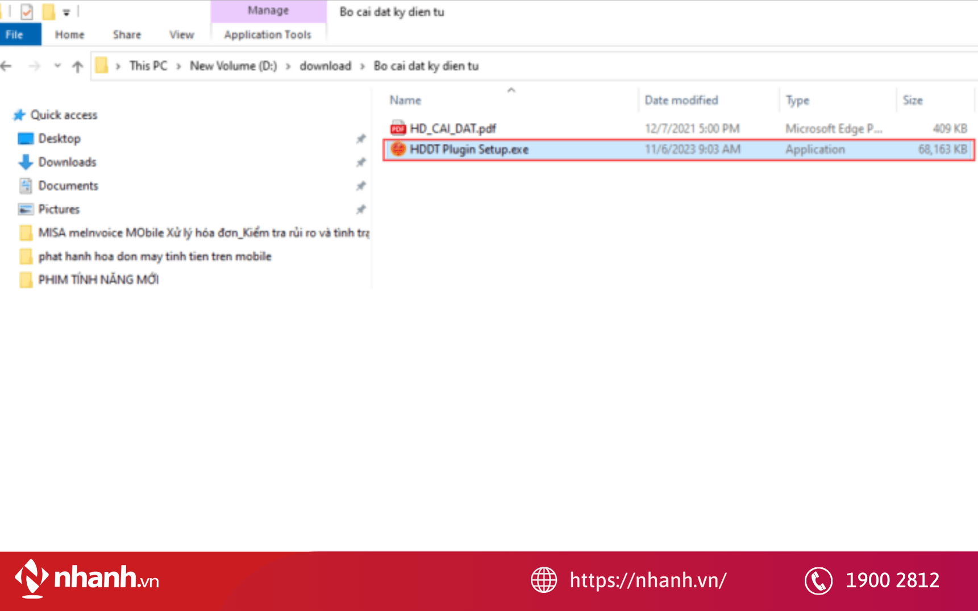The image size is (978, 611).
Task: Switch to the View ribbon tab
Action: 181,35
